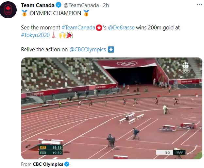
Task: Play the 200m race video
Action: click(x=111, y=108)
